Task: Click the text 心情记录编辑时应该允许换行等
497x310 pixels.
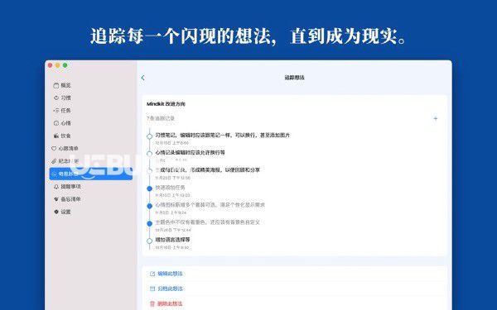Action: (x=190, y=152)
